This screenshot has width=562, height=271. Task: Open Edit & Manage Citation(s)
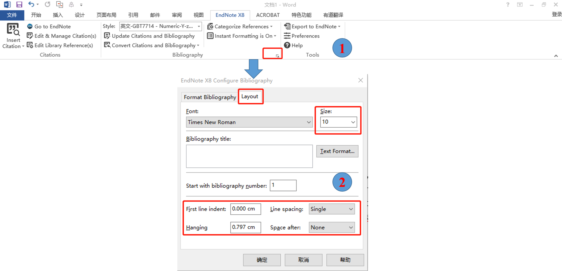coord(62,36)
